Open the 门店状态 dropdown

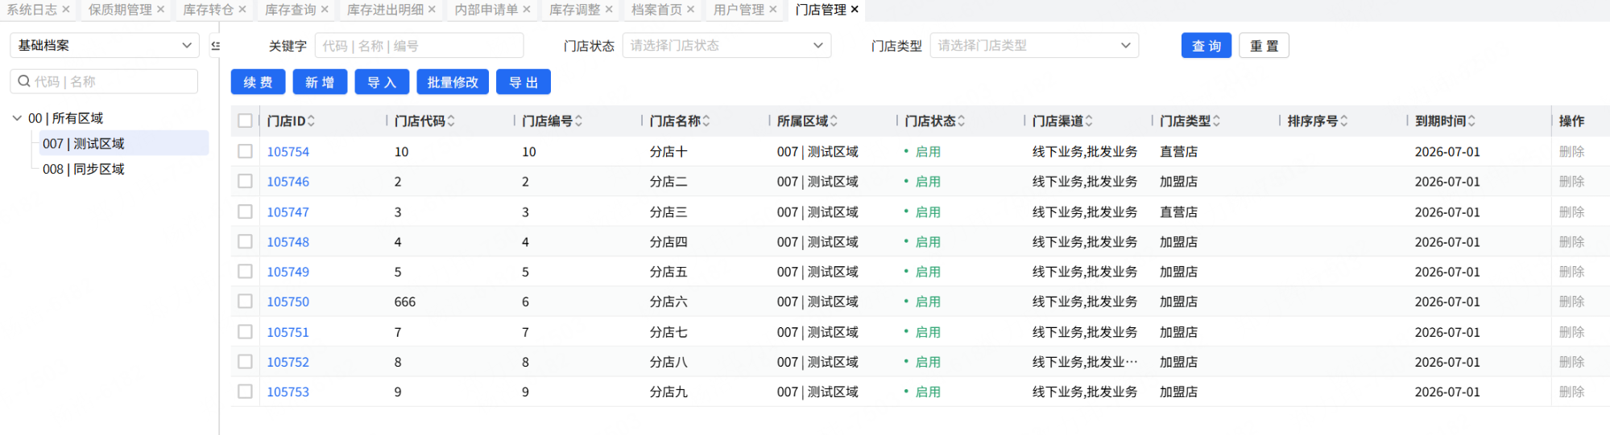[x=726, y=46]
